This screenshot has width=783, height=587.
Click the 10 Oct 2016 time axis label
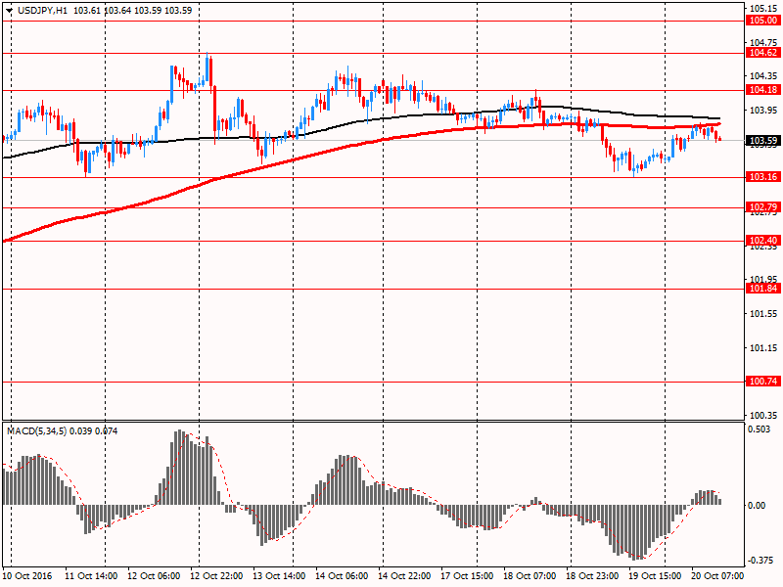[27, 576]
